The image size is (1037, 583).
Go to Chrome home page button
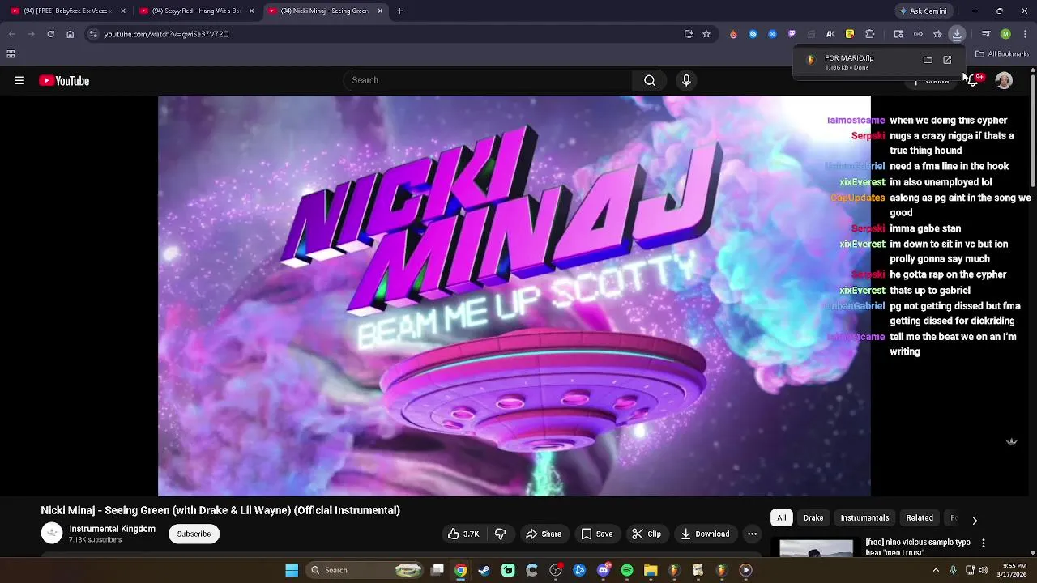point(70,34)
